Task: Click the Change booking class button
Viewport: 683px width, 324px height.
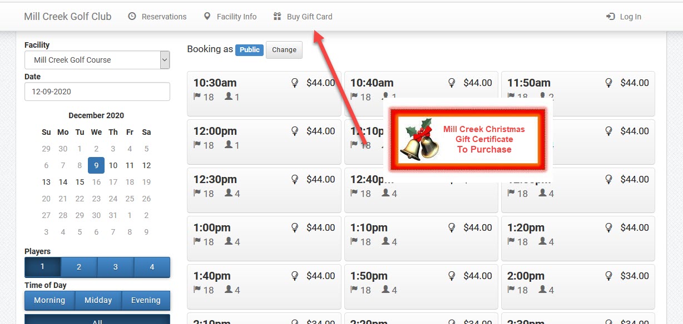Action: click(x=284, y=50)
